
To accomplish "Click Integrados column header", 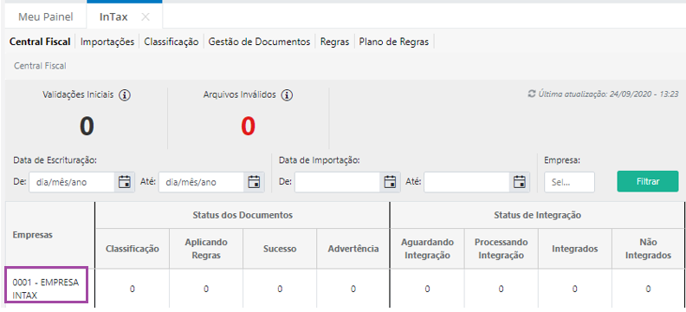I will (574, 249).
